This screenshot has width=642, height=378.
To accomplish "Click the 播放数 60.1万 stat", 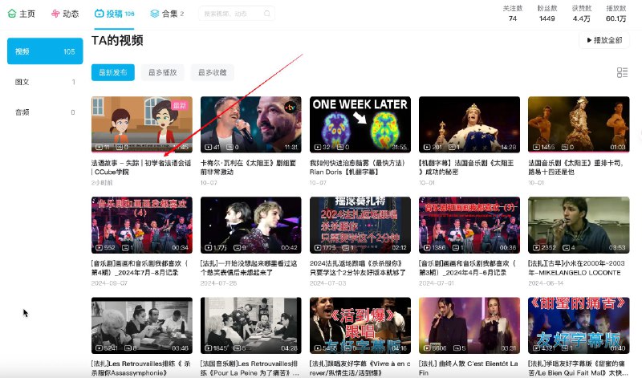I will (x=616, y=14).
